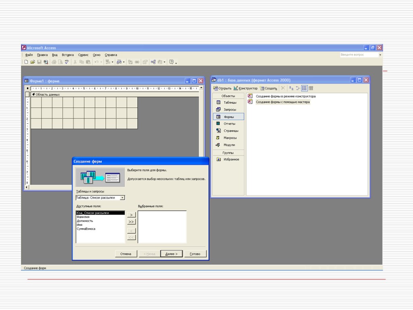Open the Relationships icon on the toolbar
The width and height of the screenshot is (413, 310).
pos(153,62)
